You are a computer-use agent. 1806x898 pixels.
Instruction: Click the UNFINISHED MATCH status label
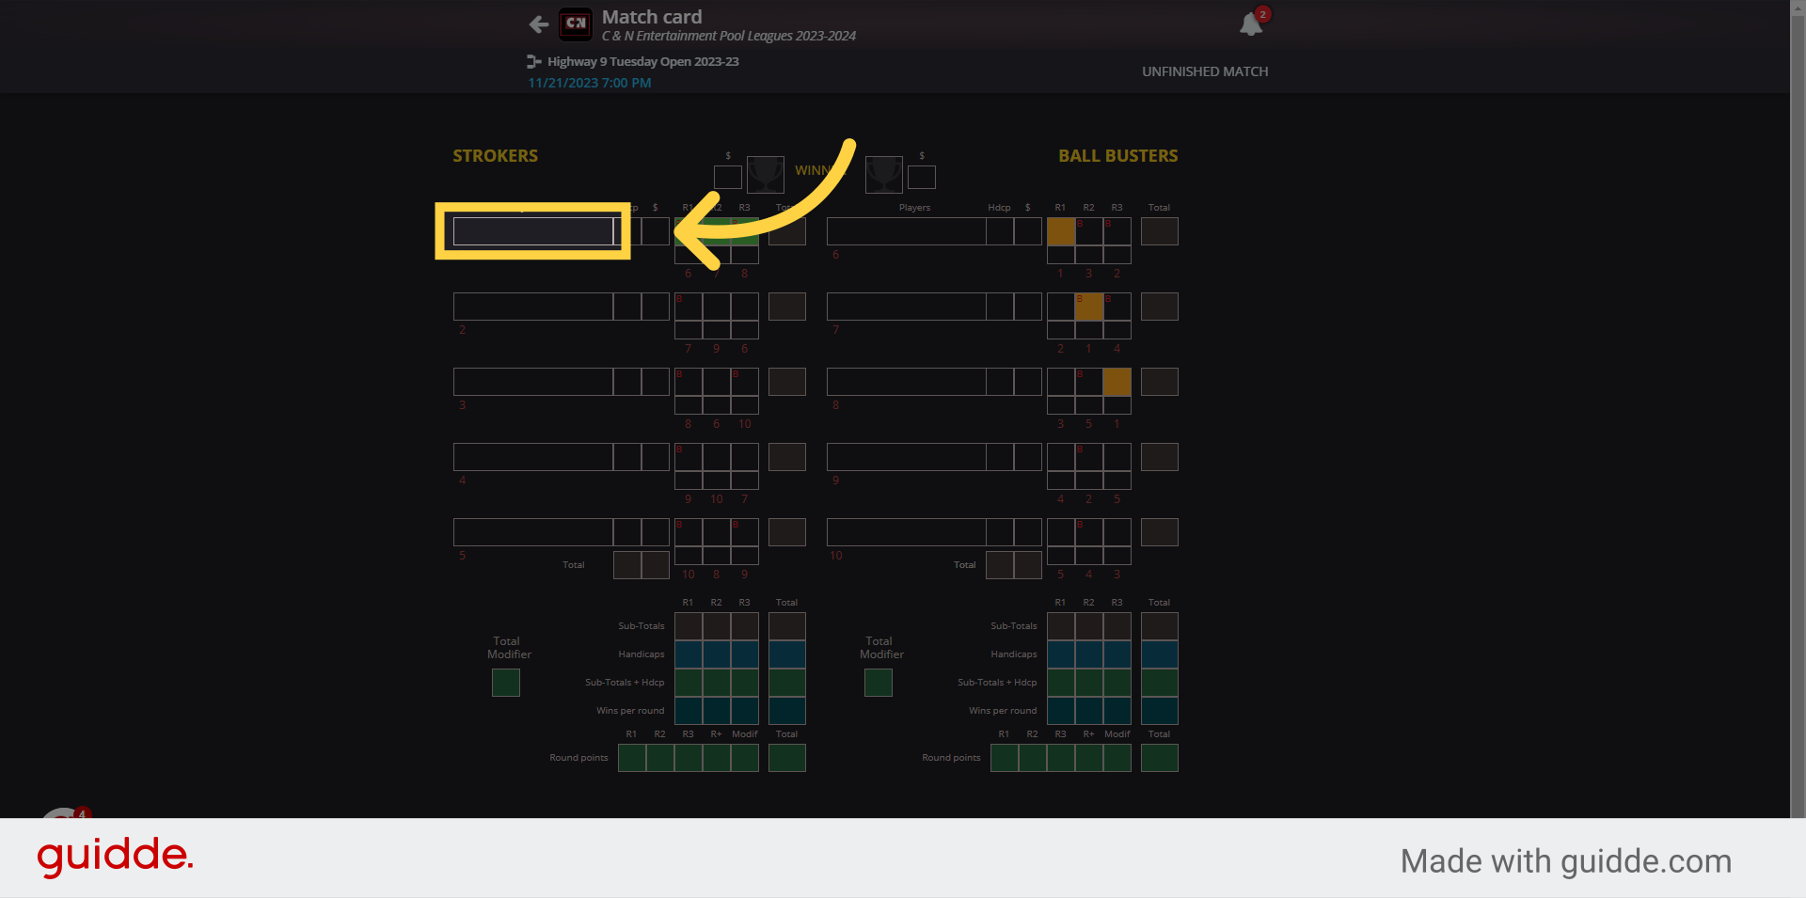[x=1205, y=71]
